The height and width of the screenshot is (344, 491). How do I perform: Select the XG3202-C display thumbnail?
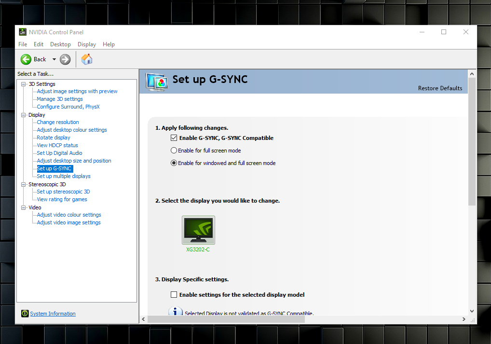point(198,230)
